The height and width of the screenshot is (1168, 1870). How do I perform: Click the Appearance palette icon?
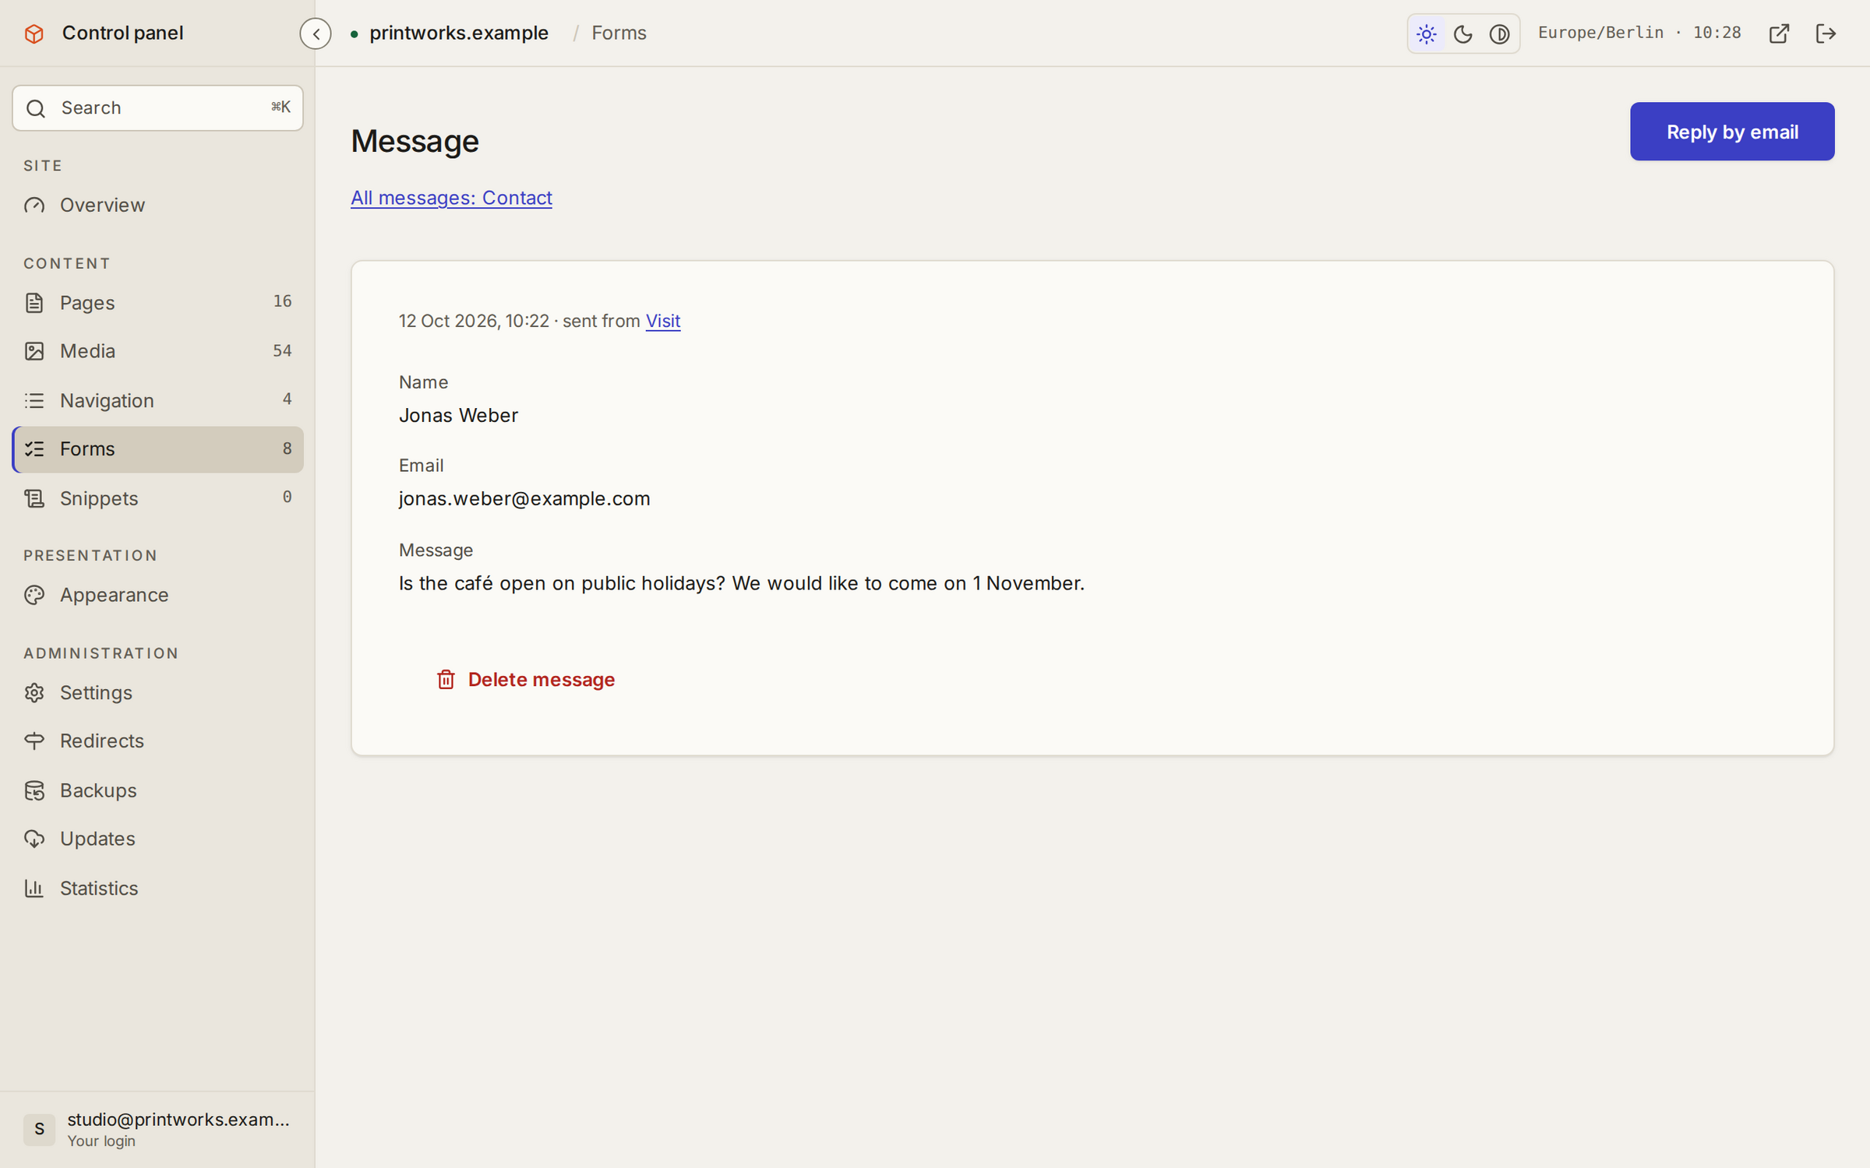pos(34,595)
